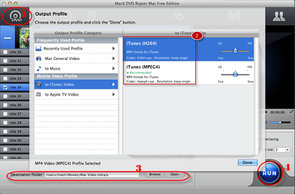This screenshot has width=295, height=194.
Task: Click the music note icon beside to Music
Action: coord(39,69)
